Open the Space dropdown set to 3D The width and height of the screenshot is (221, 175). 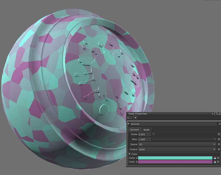pos(177,144)
